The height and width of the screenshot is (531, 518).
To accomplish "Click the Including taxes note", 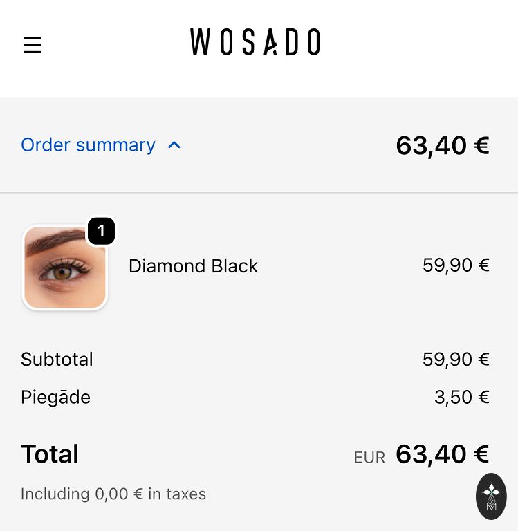I will click(x=113, y=494).
